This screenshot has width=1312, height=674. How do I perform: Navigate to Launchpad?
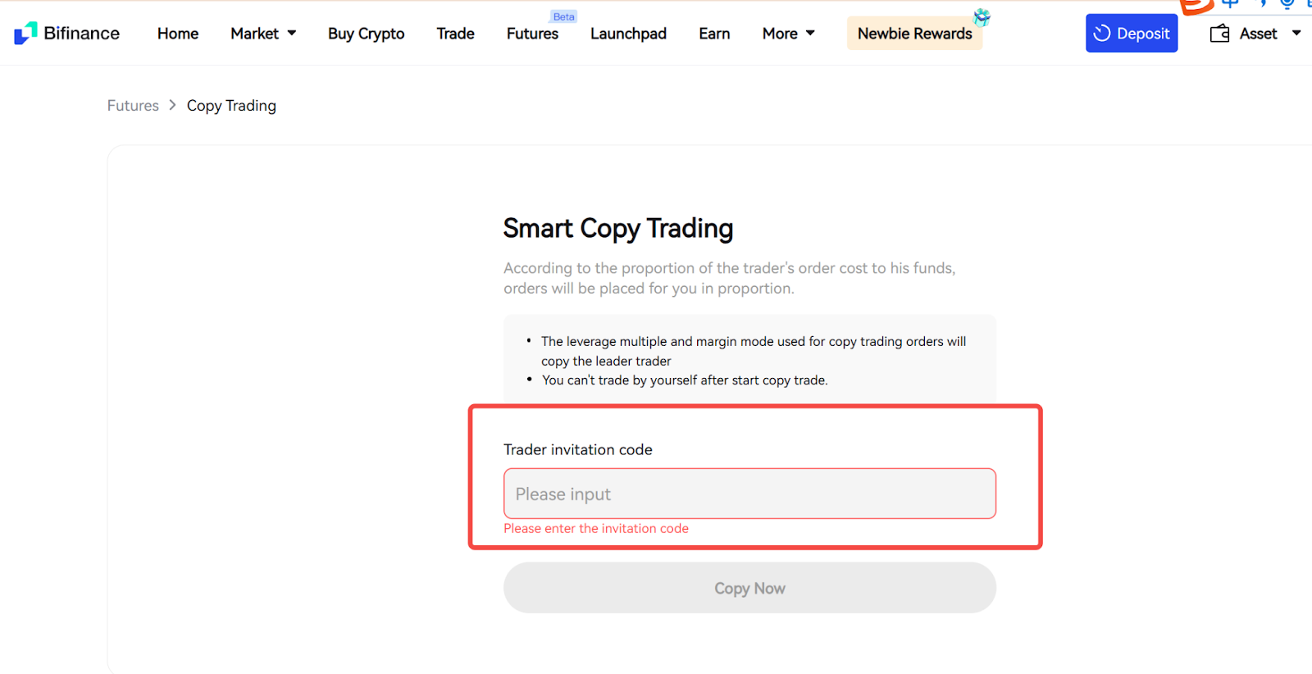pyautogui.click(x=628, y=34)
